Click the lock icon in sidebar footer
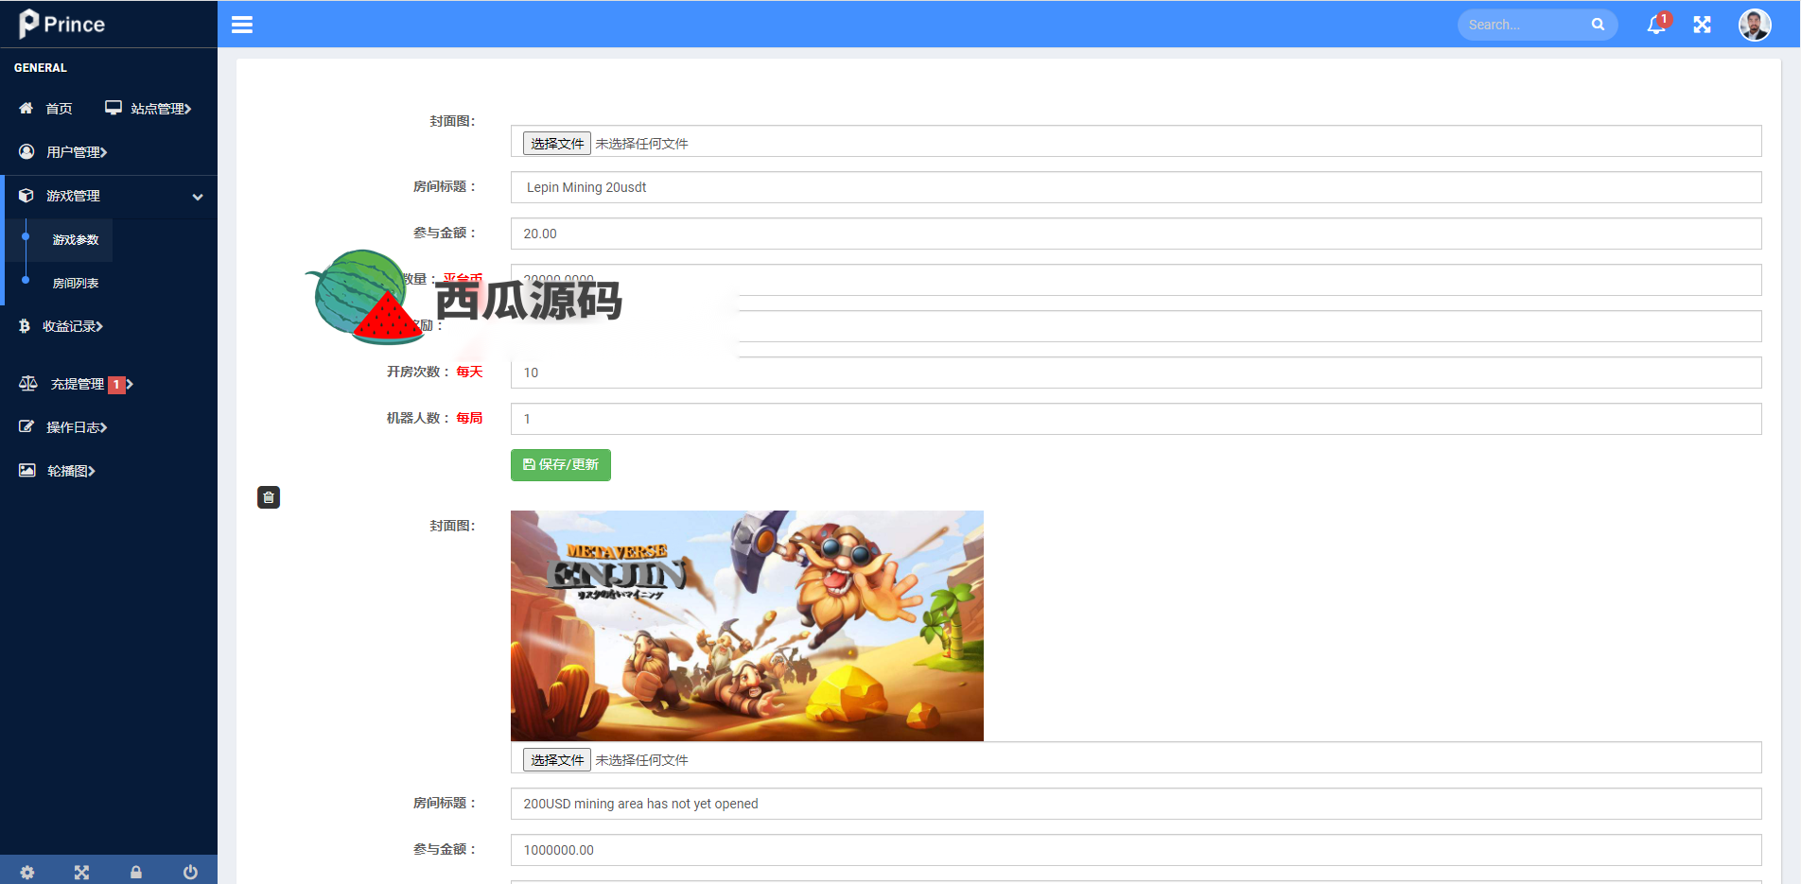1801x884 pixels. [136, 872]
